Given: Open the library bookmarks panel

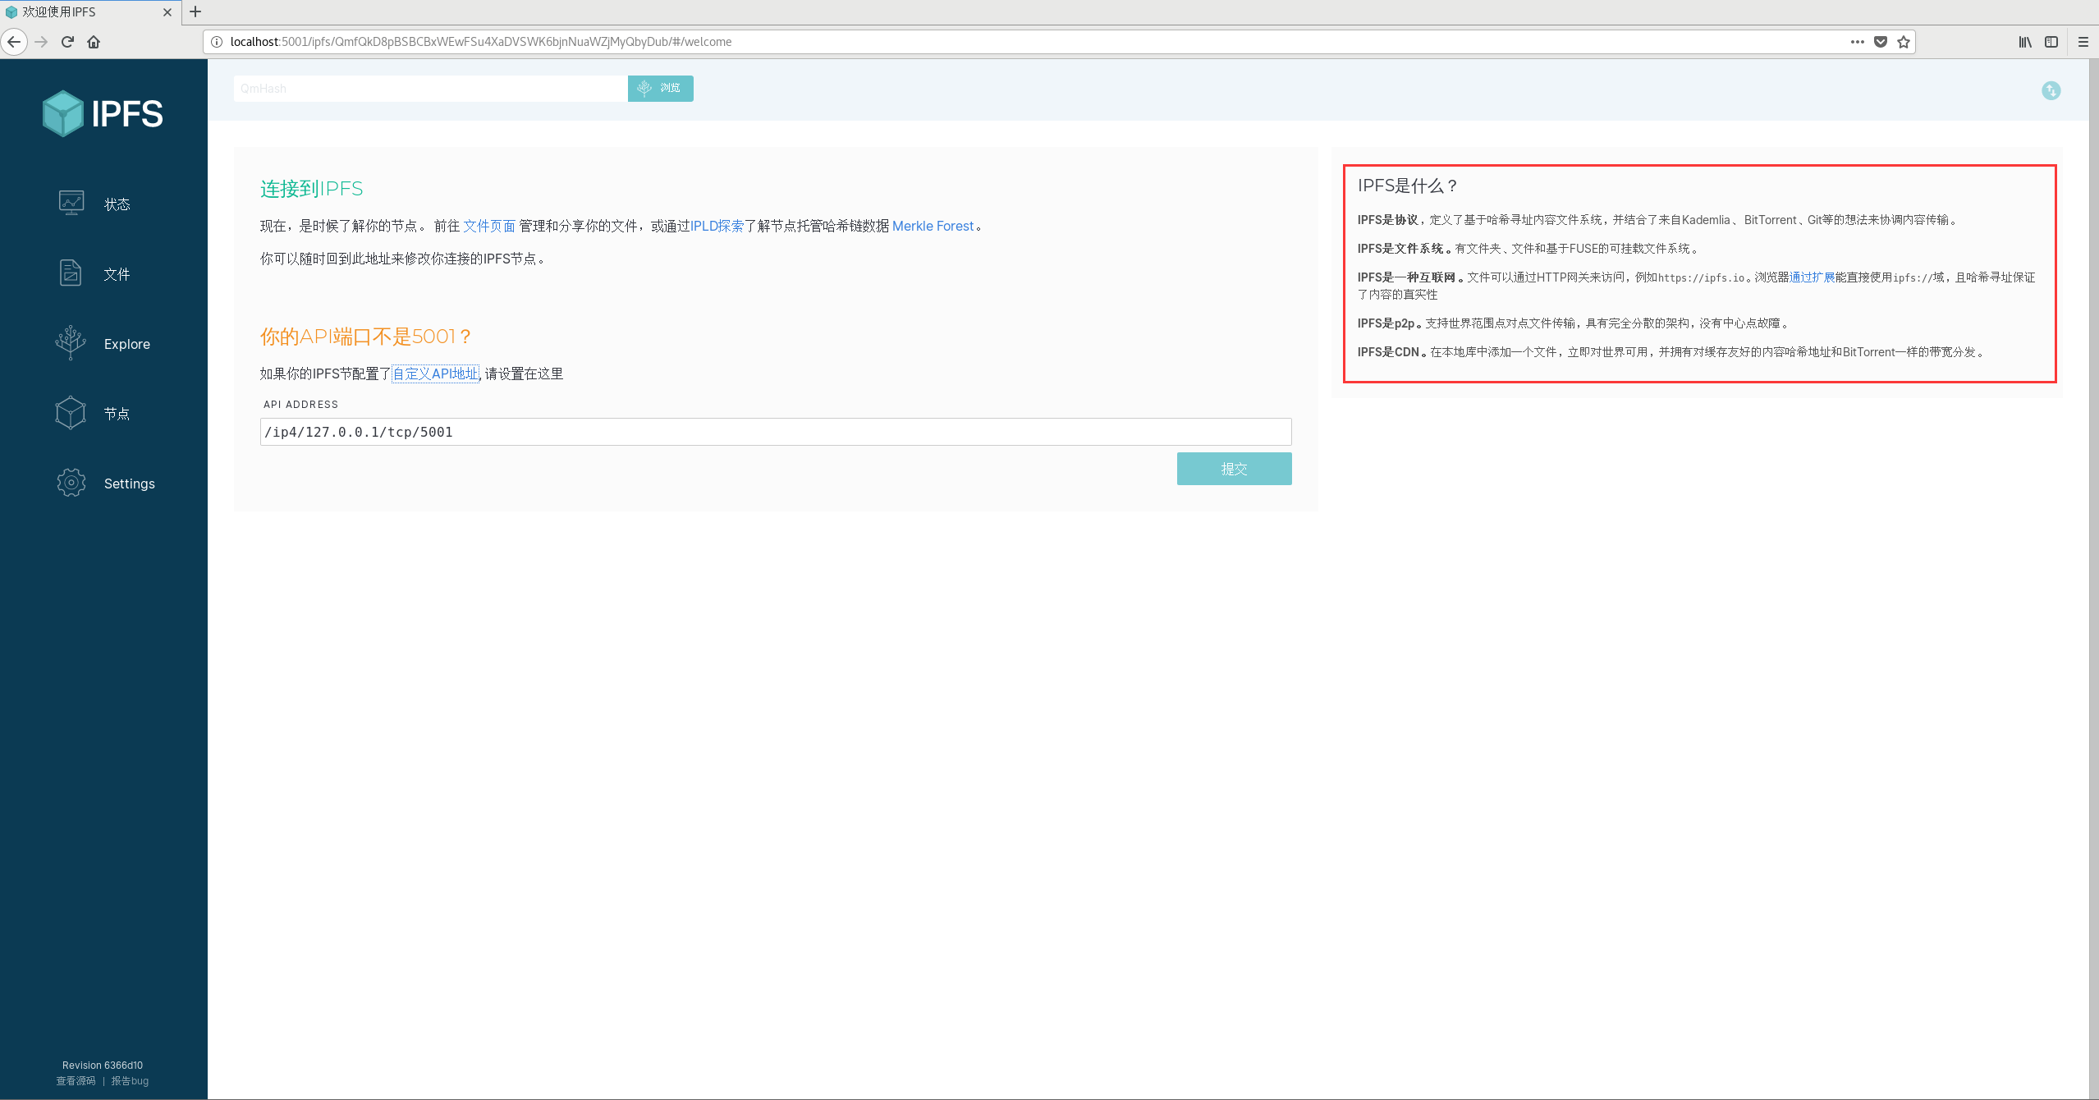Looking at the screenshot, I should (x=2025, y=42).
